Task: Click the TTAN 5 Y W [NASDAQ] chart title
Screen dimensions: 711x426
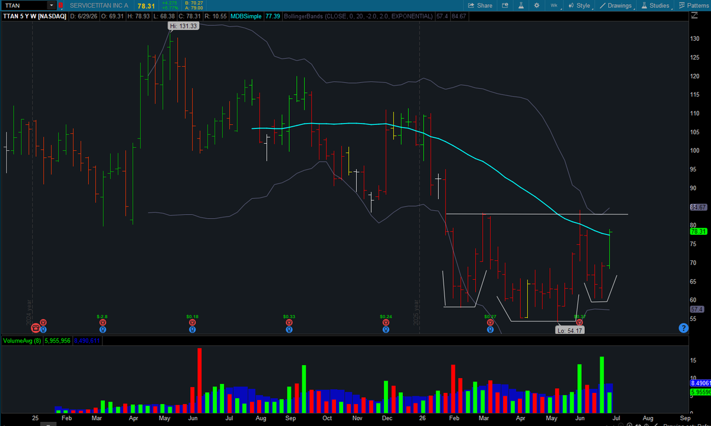Action: (34, 16)
